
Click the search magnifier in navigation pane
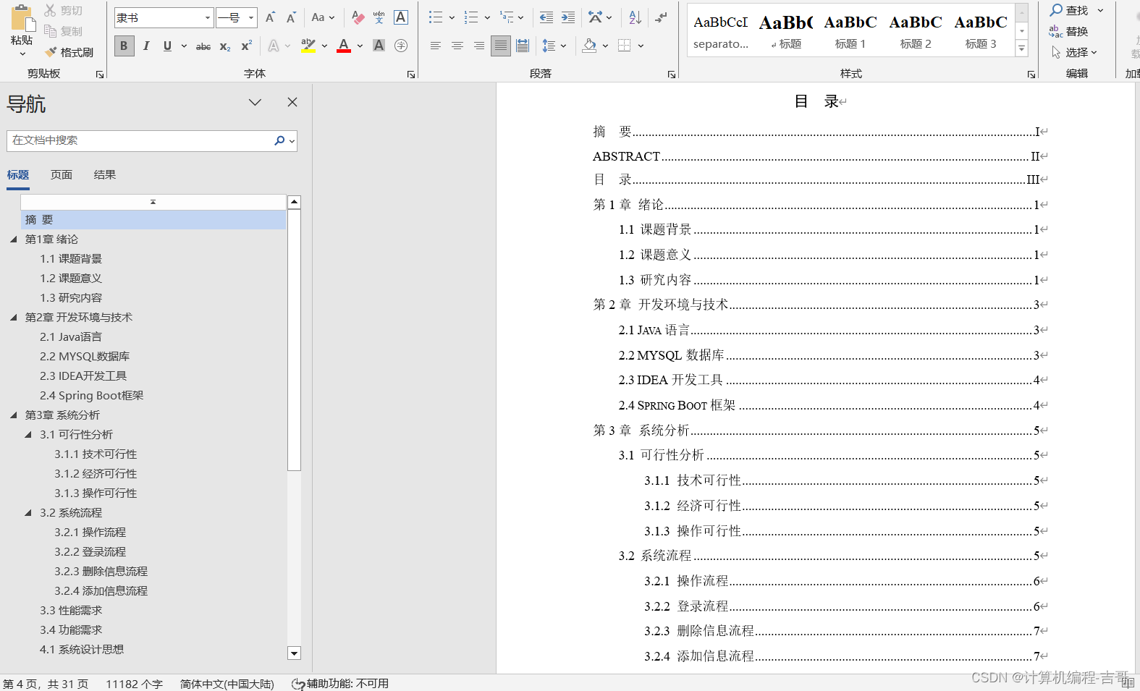coord(279,140)
